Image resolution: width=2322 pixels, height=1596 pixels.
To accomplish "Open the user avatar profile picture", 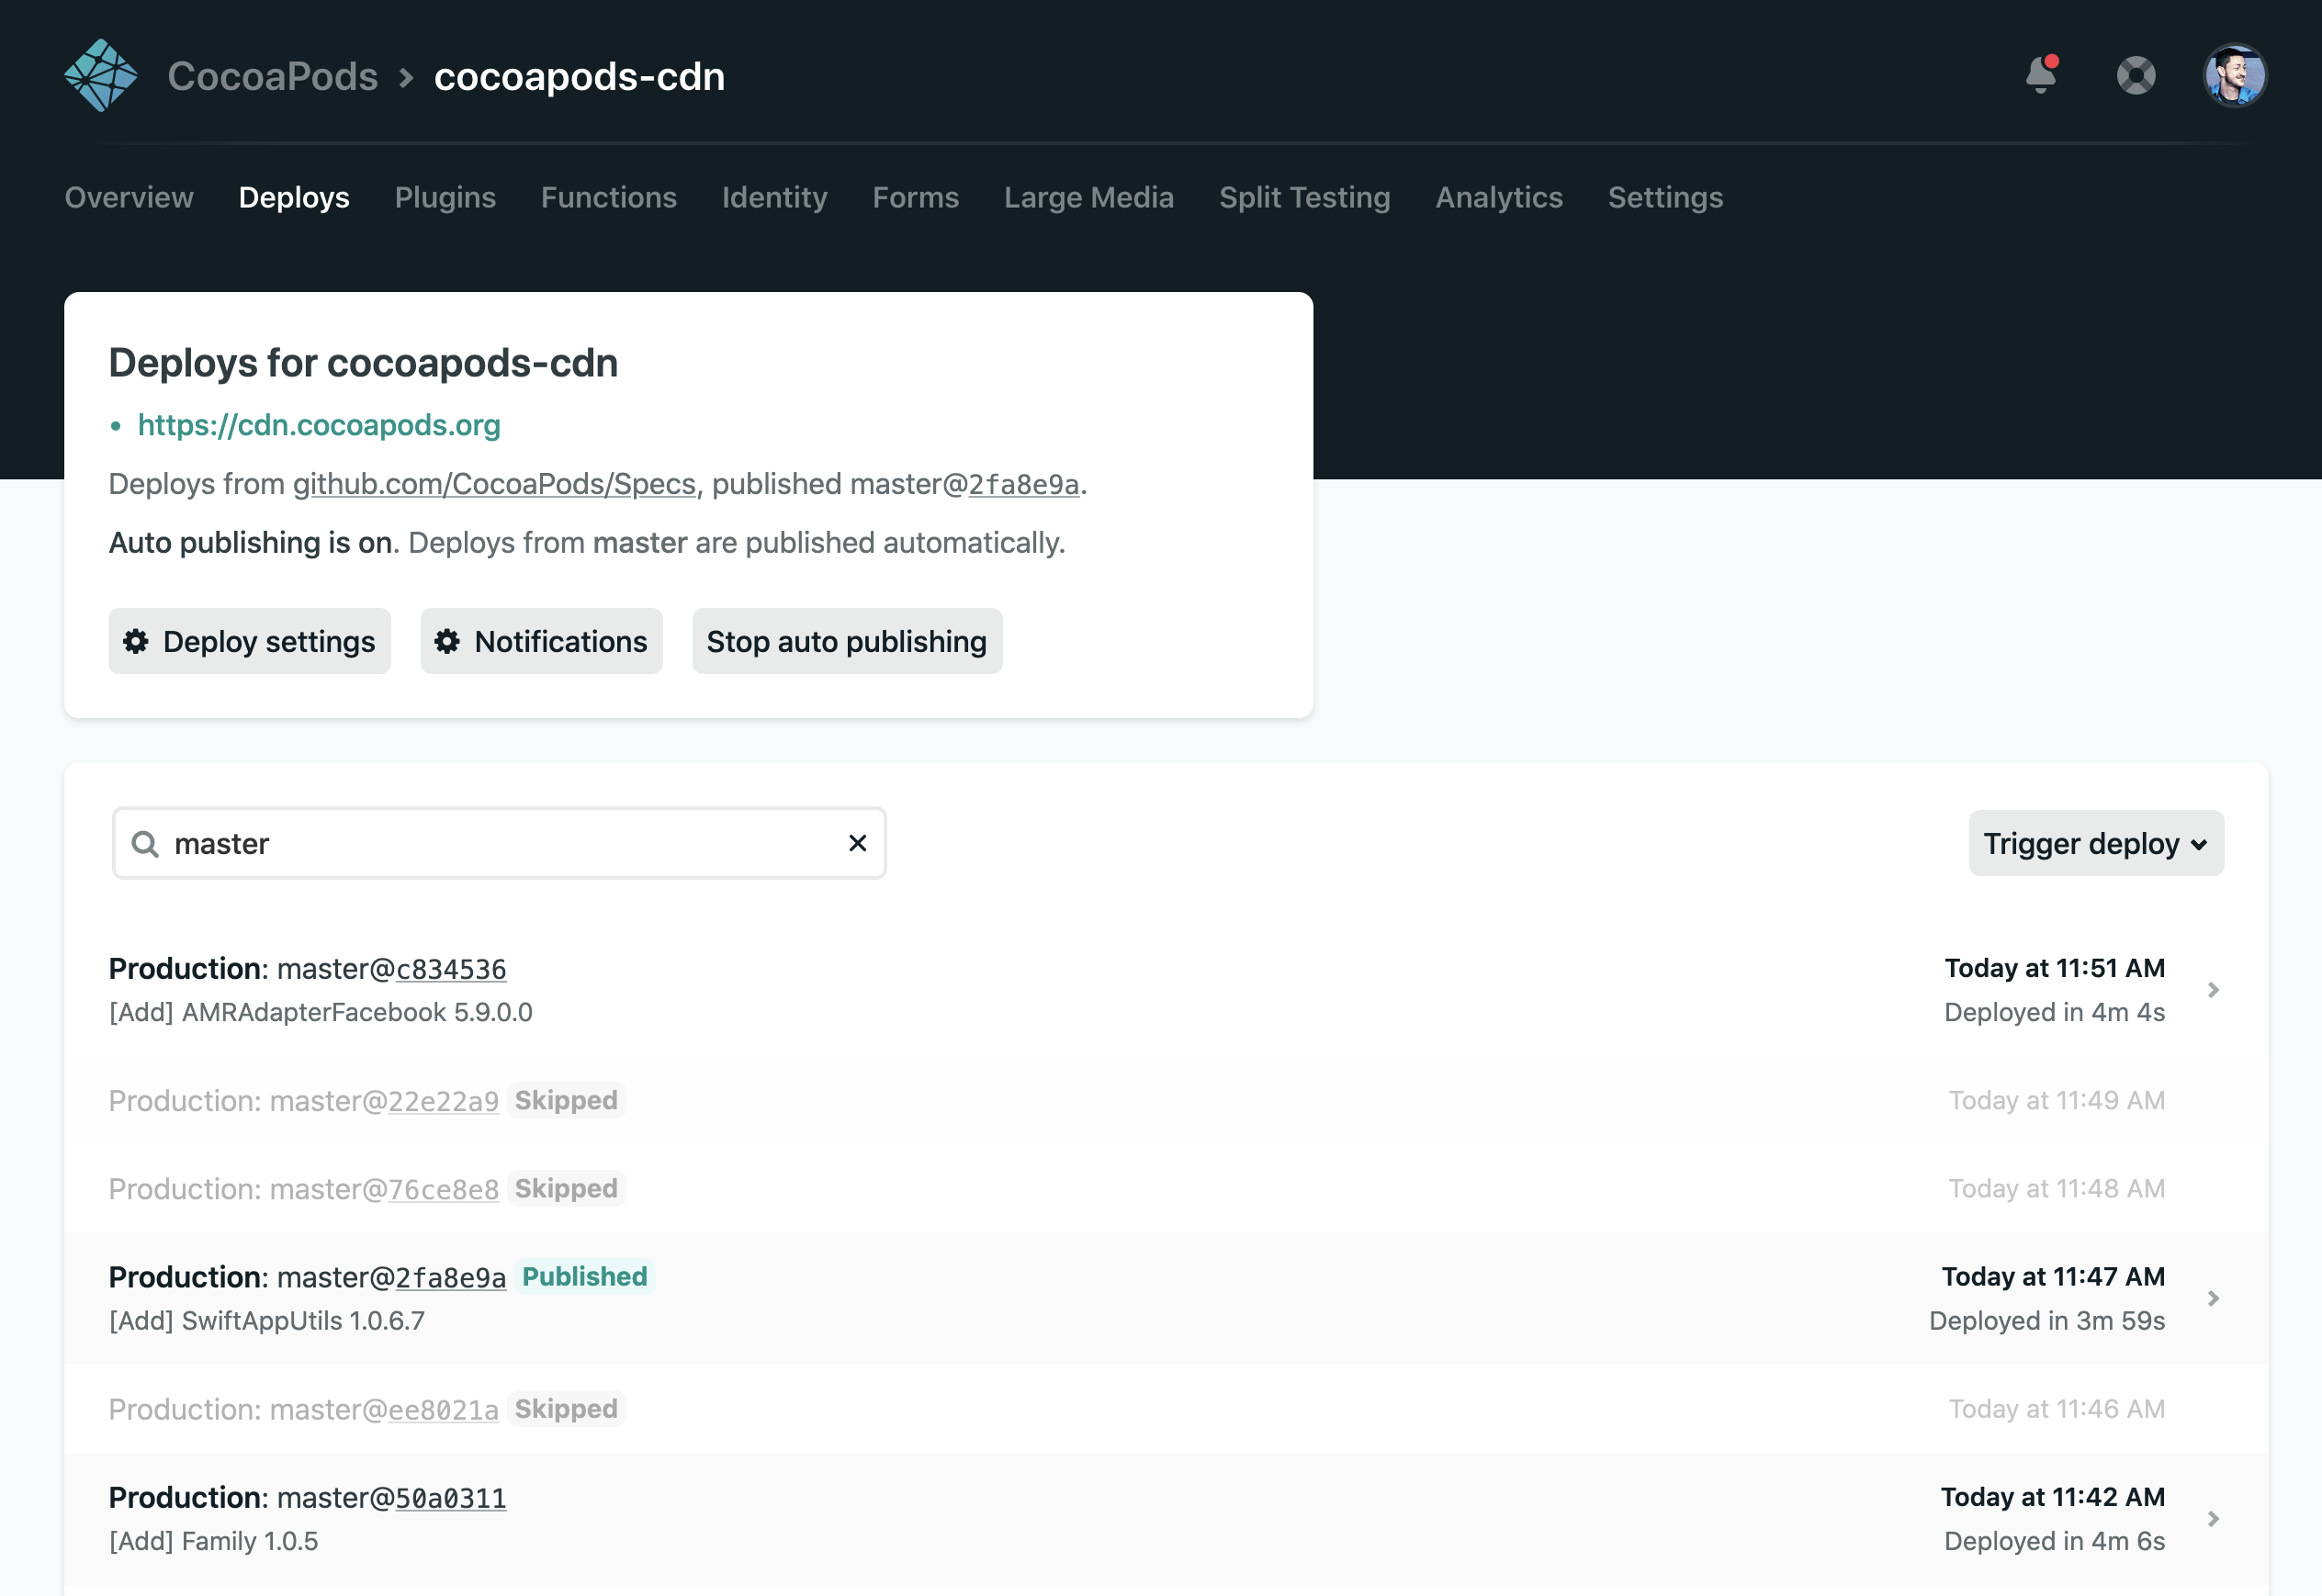I will tap(2235, 75).
